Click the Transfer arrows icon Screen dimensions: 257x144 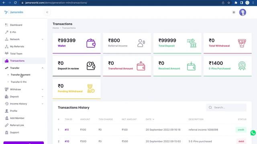6,68
